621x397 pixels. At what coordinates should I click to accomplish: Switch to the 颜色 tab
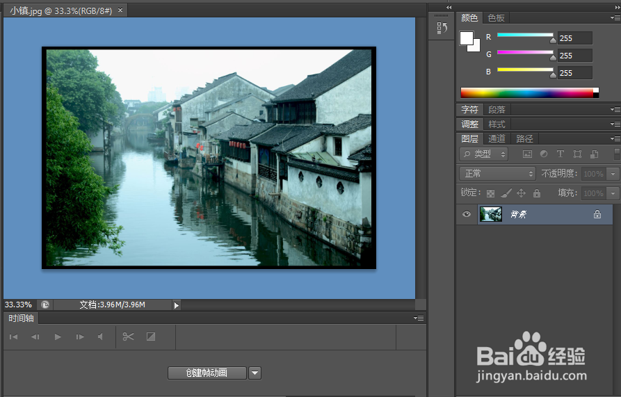point(469,18)
